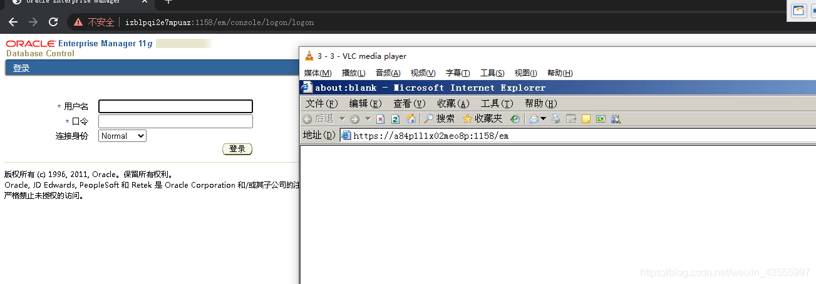Open VLC 帮助(H) menu
Image resolution: width=816 pixels, height=284 pixels.
(x=560, y=73)
